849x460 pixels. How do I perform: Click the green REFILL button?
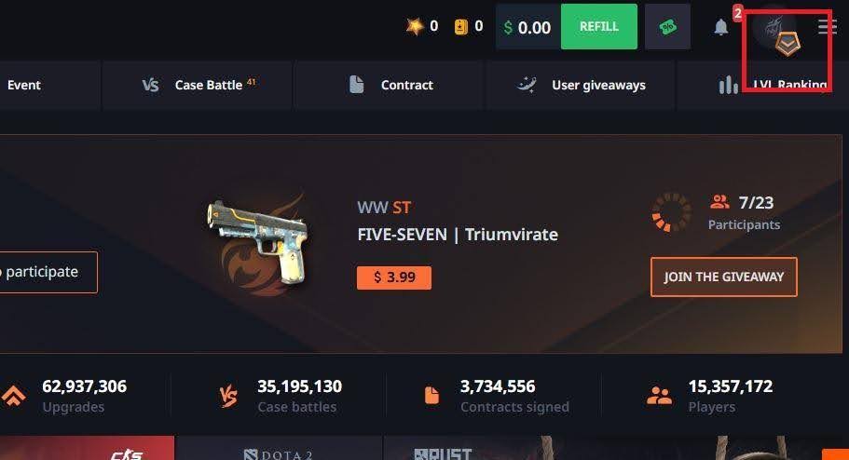click(599, 26)
